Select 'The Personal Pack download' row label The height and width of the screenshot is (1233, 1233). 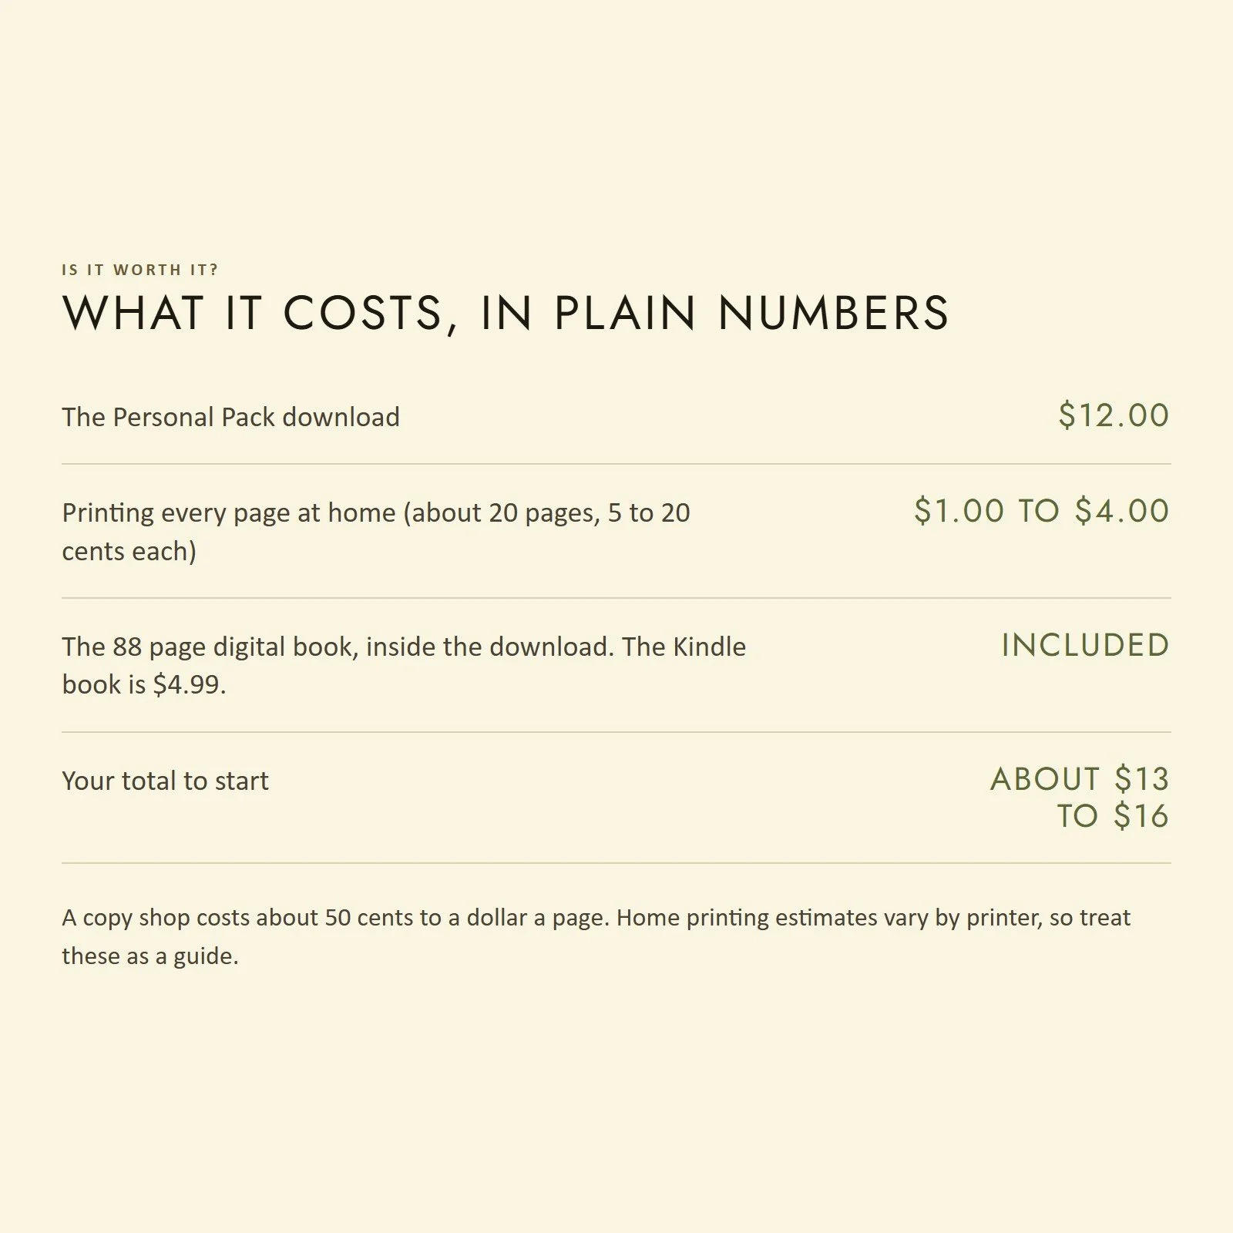pos(231,417)
